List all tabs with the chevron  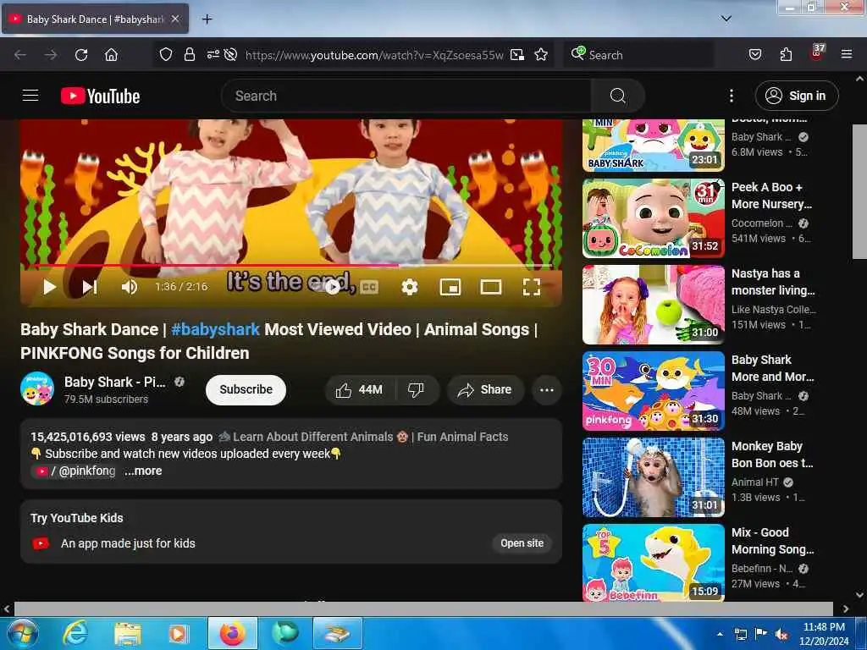tap(726, 19)
